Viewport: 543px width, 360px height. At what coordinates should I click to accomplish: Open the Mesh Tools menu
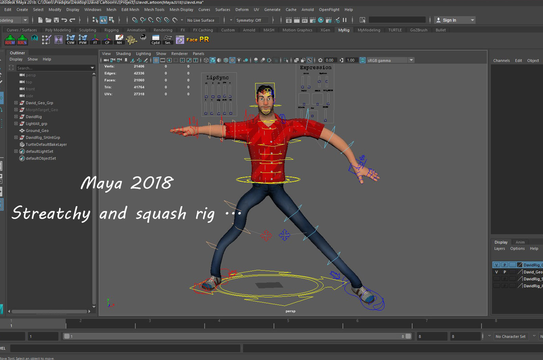coord(154,10)
